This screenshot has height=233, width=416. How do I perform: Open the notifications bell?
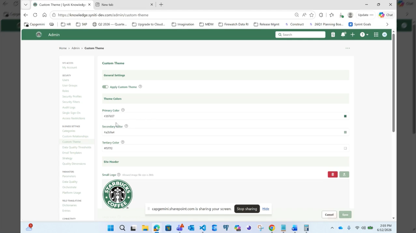(343, 35)
